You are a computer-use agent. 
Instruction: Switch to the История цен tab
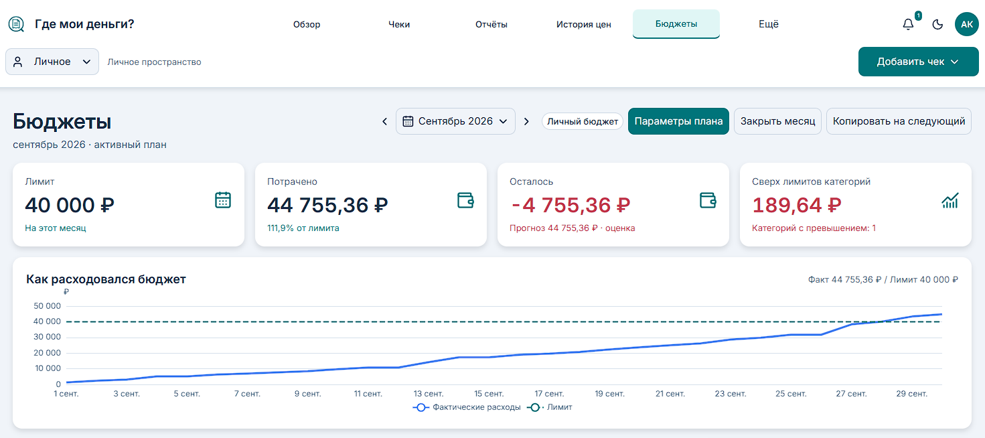(x=584, y=24)
